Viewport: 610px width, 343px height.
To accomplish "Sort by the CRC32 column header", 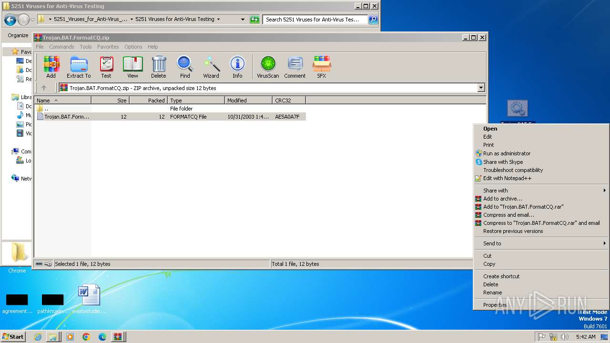I will (289, 101).
